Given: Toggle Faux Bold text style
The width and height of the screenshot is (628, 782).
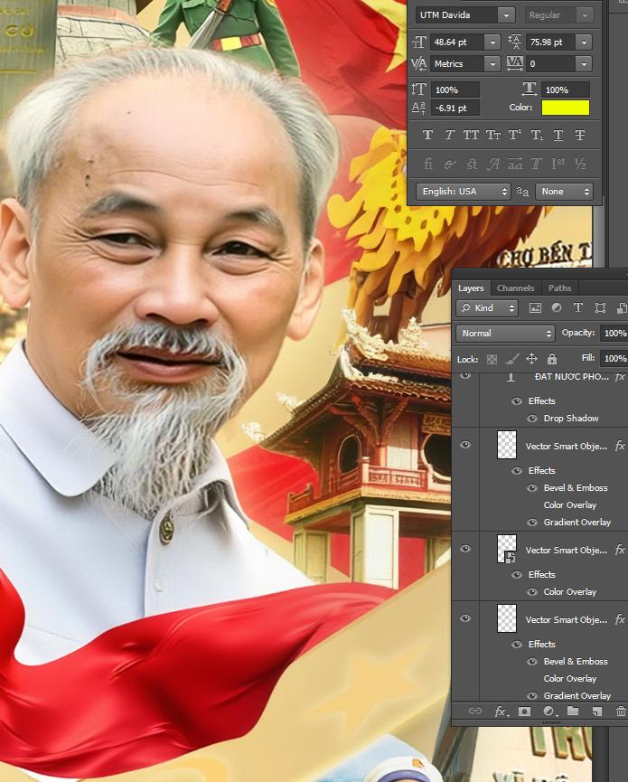Looking at the screenshot, I should click(x=428, y=136).
